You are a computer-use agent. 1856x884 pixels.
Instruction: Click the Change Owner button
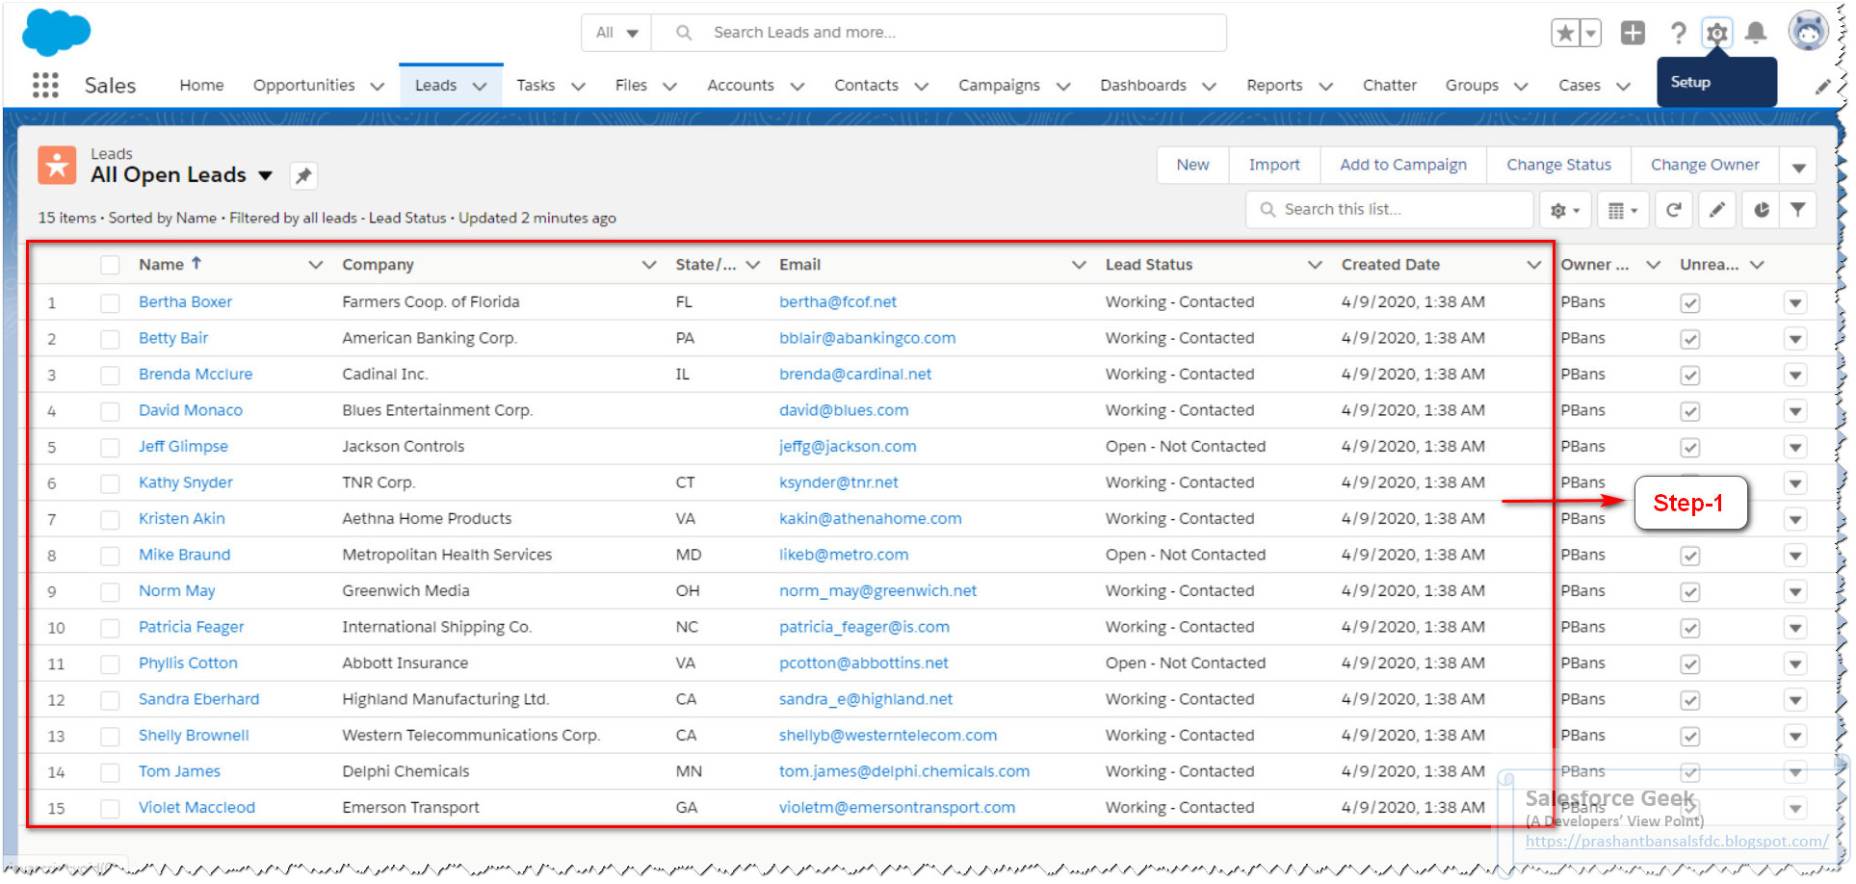[x=1705, y=165]
